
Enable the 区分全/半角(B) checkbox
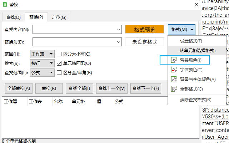pyautogui.click(x=59, y=73)
